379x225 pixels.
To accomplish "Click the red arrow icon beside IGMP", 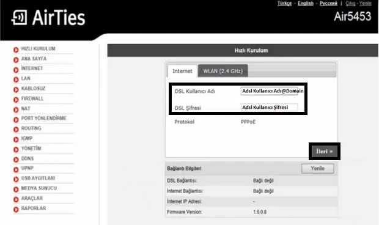I will click(x=16, y=139).
